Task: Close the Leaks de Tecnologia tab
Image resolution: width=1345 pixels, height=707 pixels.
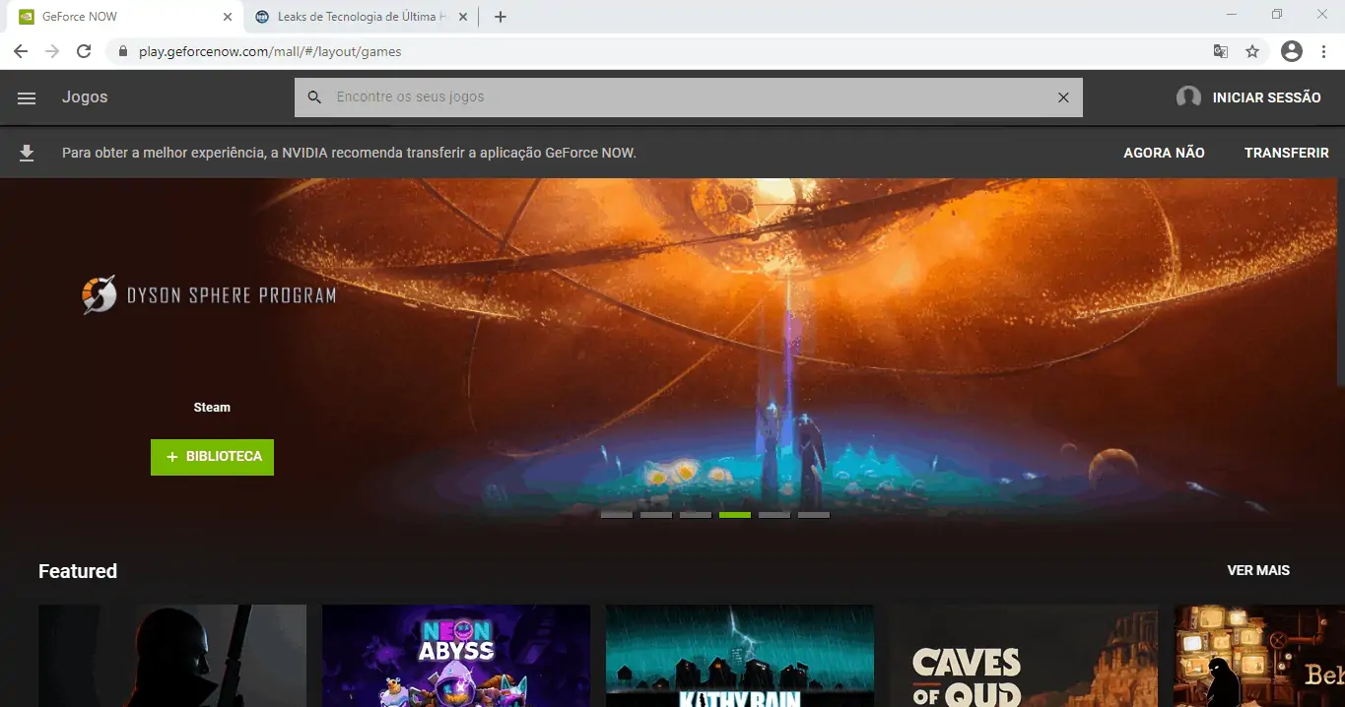Action: (x=463, y=17)
